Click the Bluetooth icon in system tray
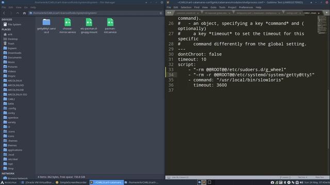330x185 pixels. pyautogui.click(x=285, y=182)
